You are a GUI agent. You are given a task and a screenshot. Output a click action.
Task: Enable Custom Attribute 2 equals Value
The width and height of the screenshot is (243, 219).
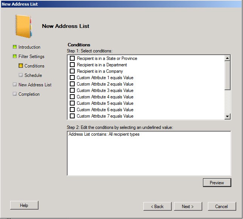click(72, 84)
